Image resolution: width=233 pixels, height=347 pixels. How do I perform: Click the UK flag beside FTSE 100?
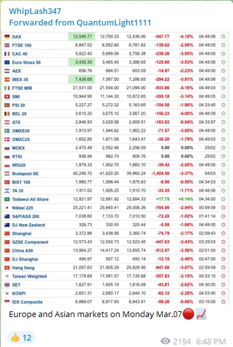[7, 45]
